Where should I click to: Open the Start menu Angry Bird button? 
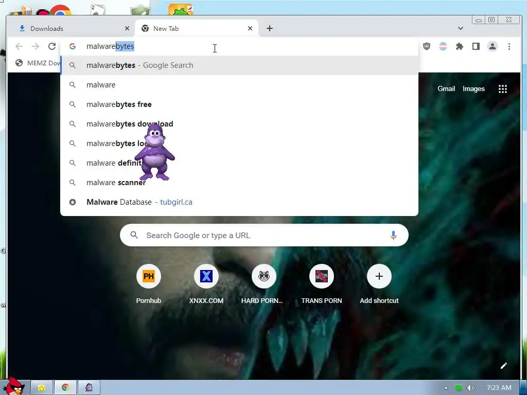point(13,386)
